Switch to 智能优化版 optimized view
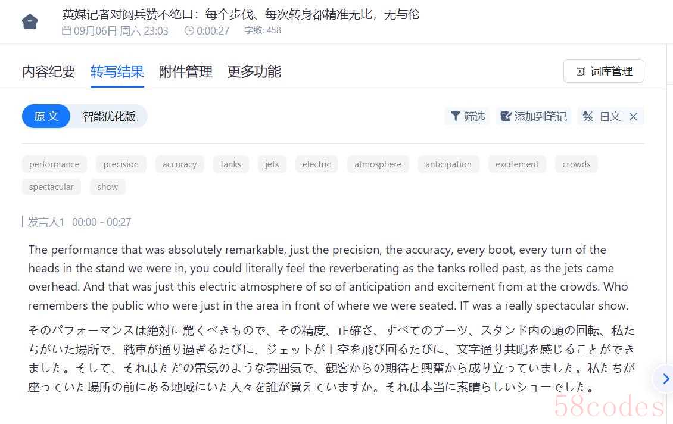This screenshot has width=673, height=424. click(x=109, y=116)
